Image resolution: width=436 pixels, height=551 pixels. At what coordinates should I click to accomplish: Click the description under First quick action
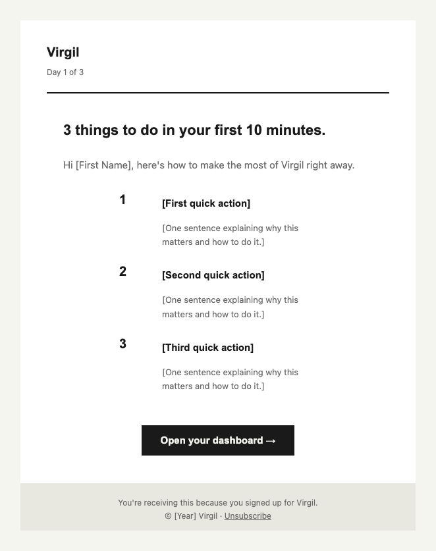[230, 235]
